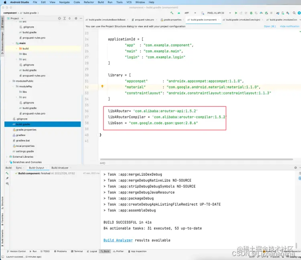
Task: Click the Search Everywhere magnifier icon
Action: (x=294, y=13)
